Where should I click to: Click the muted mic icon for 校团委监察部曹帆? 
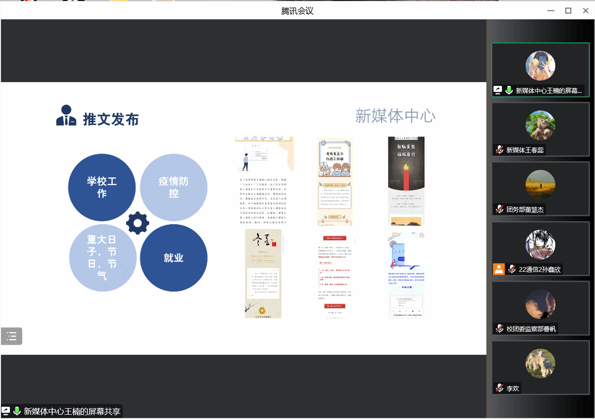[x=499, y=329]
